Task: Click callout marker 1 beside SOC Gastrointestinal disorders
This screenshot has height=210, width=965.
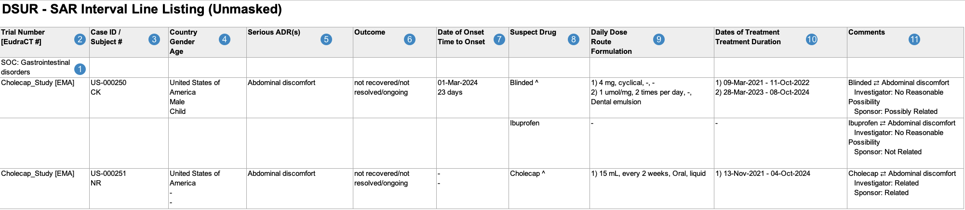Action: pos(80,69)
